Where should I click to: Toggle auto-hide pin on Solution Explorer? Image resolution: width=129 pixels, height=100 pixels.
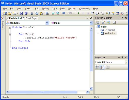point(122,18)
